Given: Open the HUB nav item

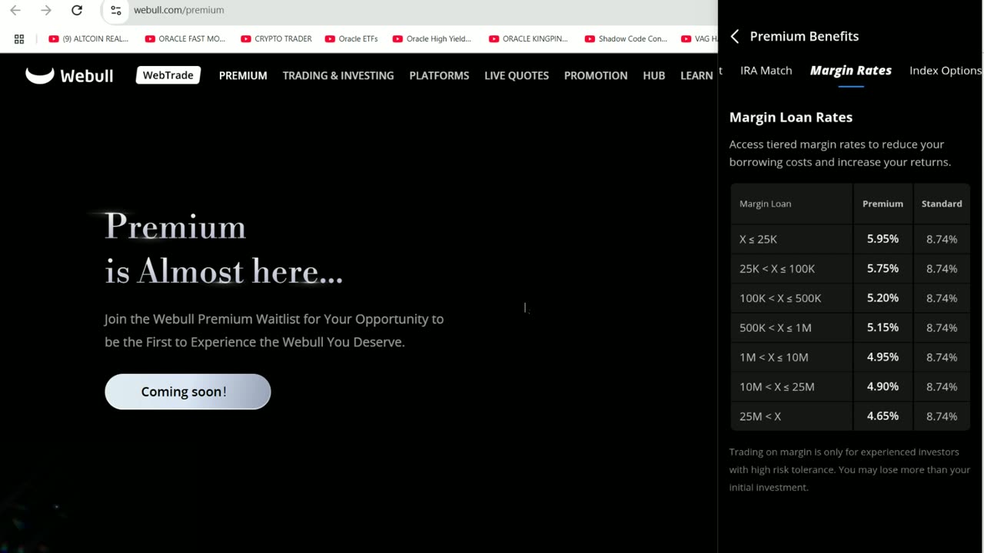Looking at the screenshot, I should click(x=654, y=75).
